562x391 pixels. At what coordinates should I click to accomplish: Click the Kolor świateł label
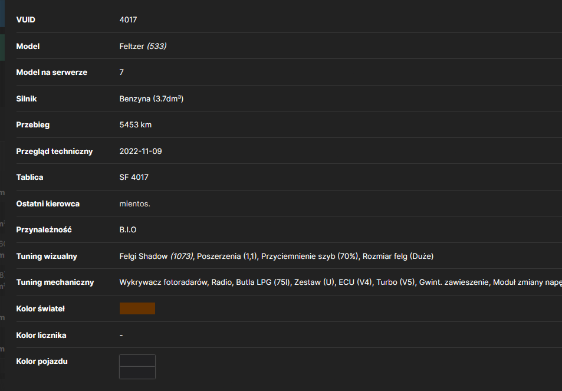[40, 308]
